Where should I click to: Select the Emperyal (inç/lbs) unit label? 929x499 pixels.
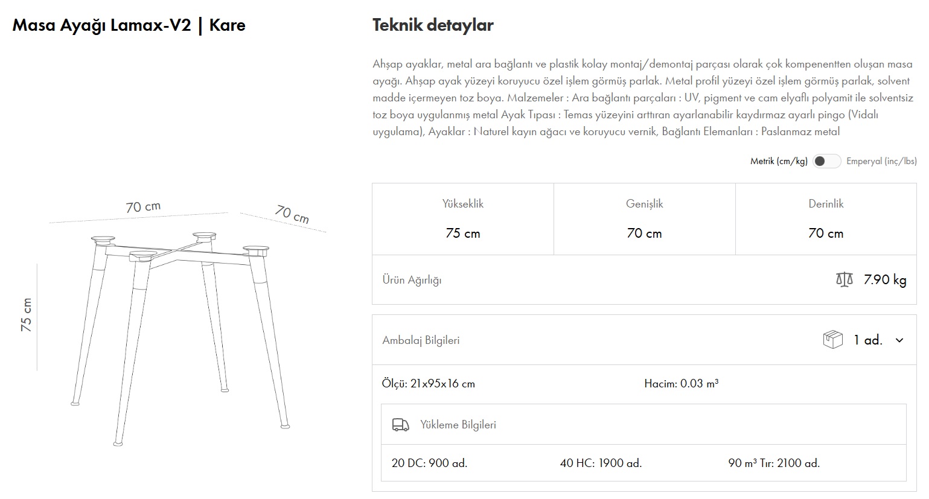tap(881, 161)
